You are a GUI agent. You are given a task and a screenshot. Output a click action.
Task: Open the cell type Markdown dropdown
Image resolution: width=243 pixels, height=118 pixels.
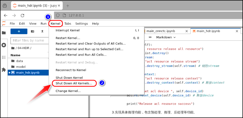166,37
